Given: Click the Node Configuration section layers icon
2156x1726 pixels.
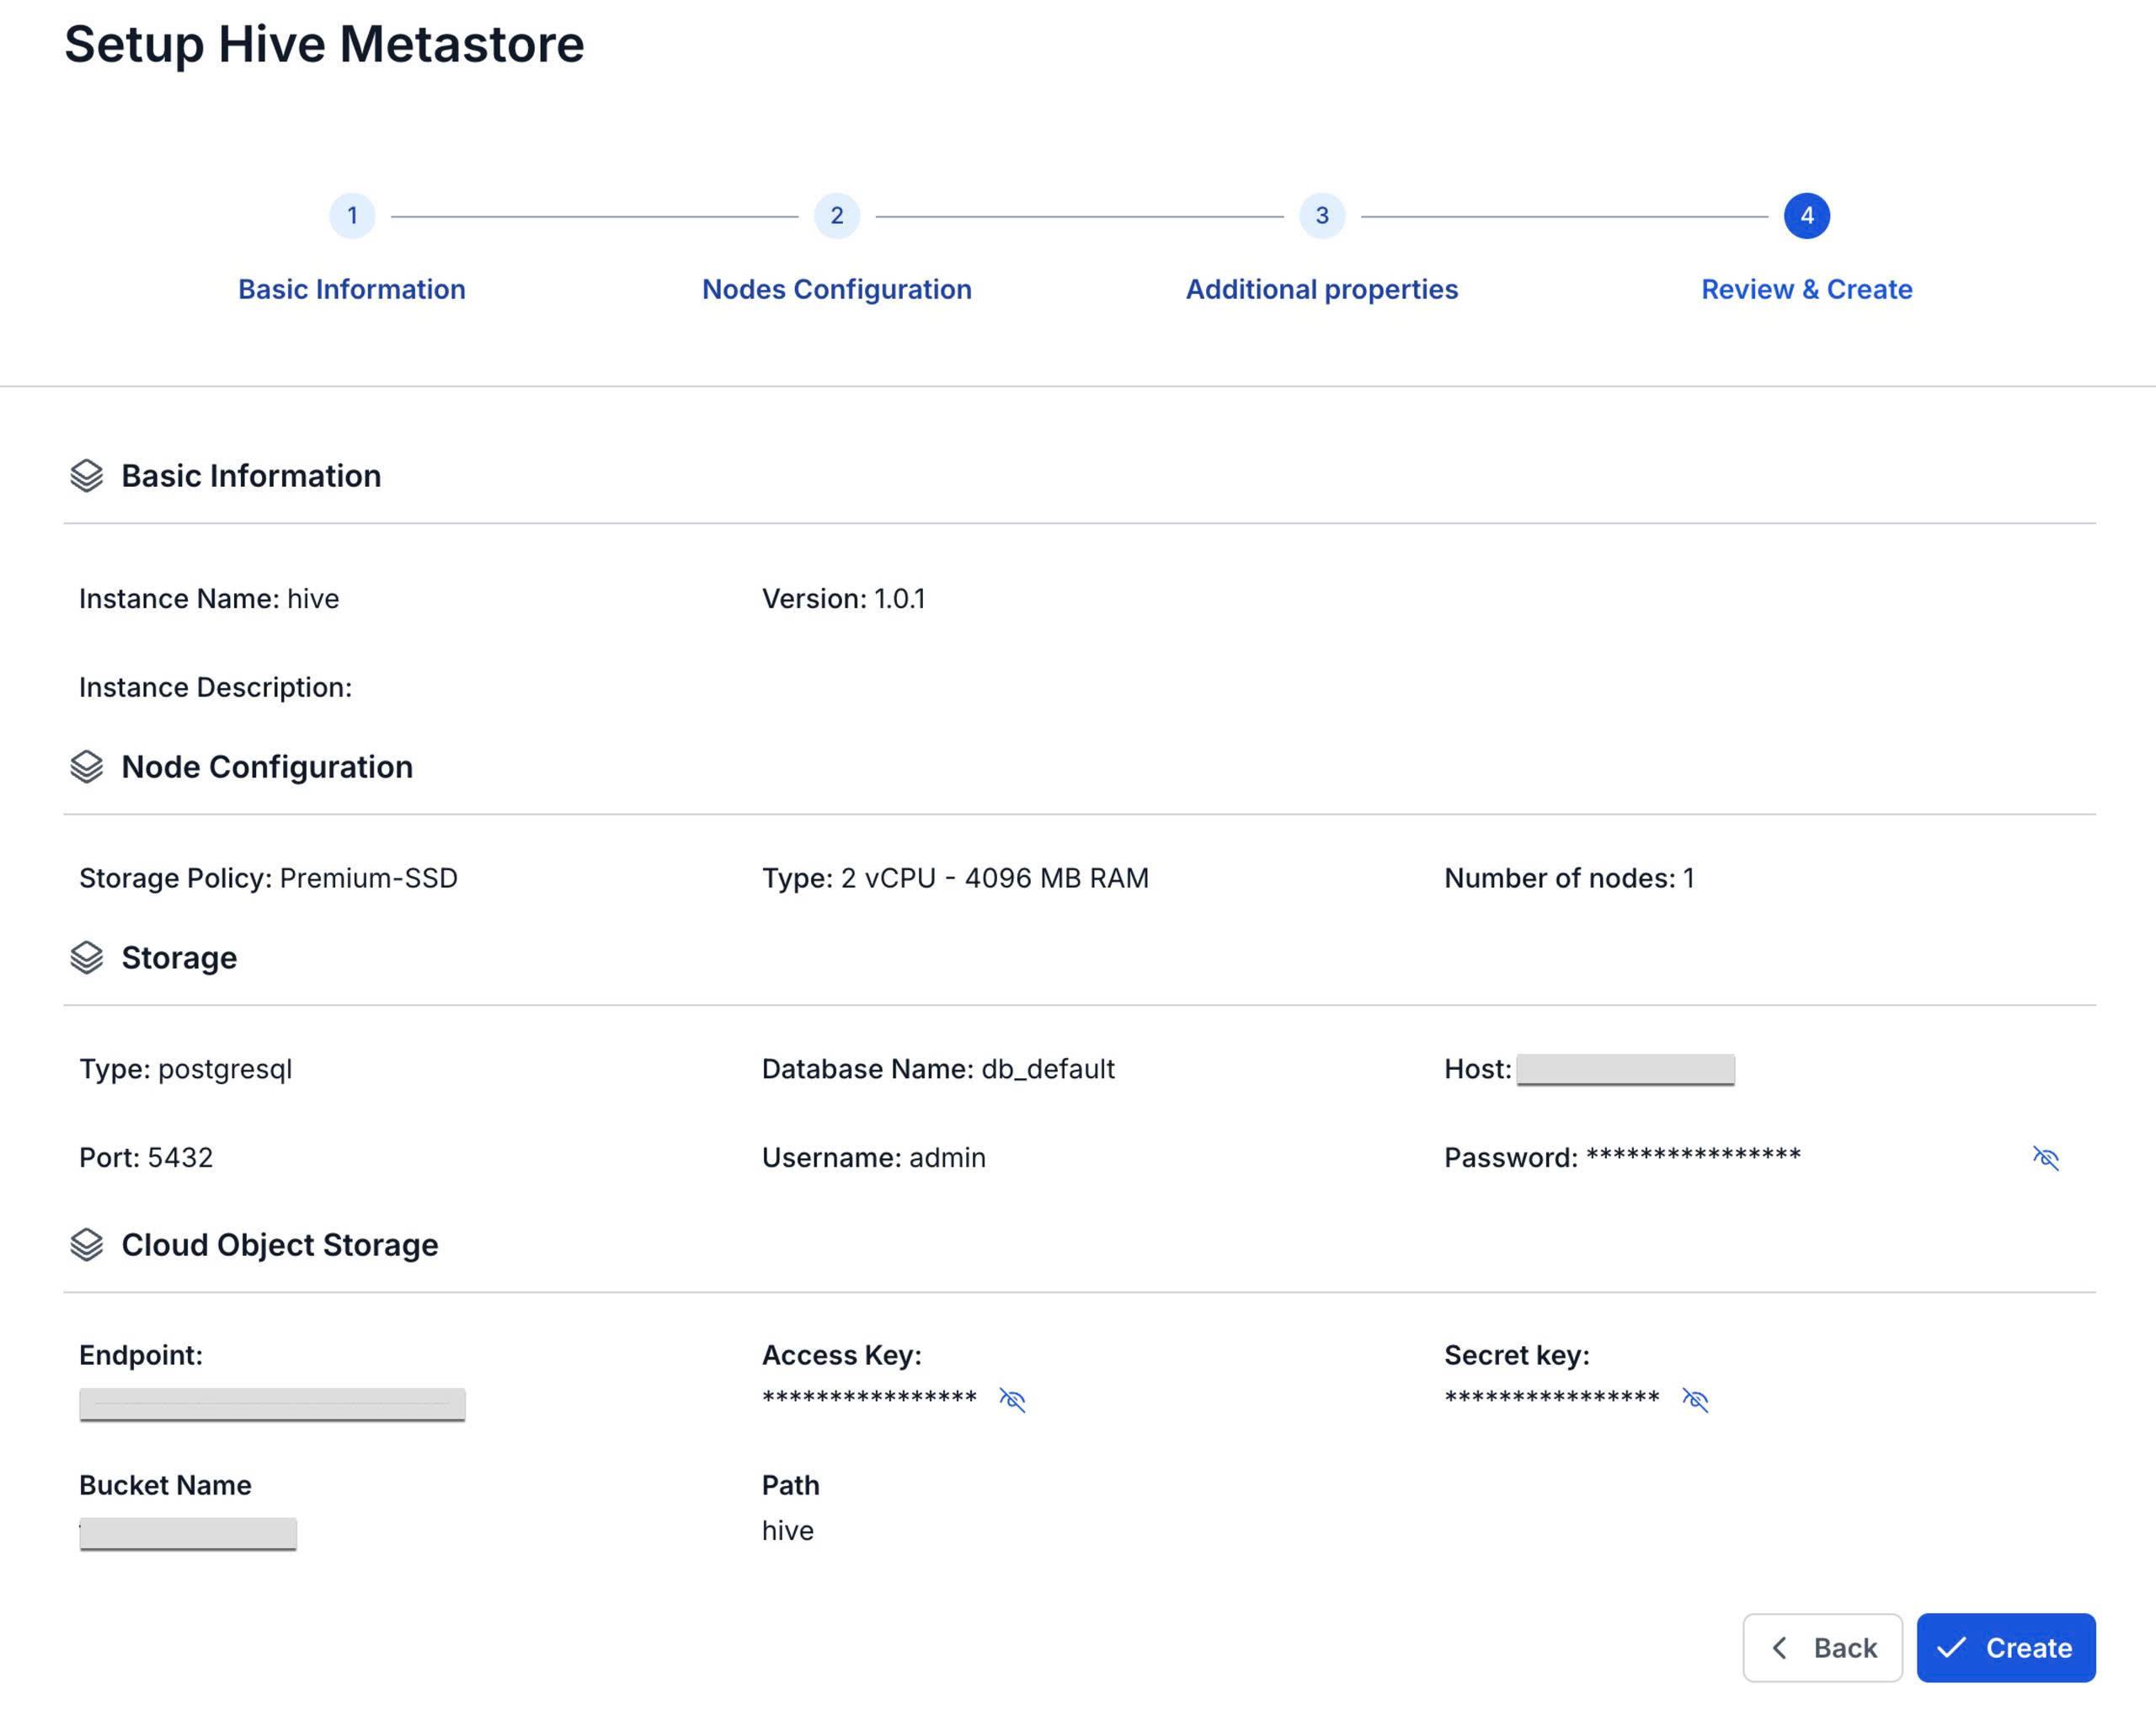Looking at the screenshot, I should coord(87,767).
